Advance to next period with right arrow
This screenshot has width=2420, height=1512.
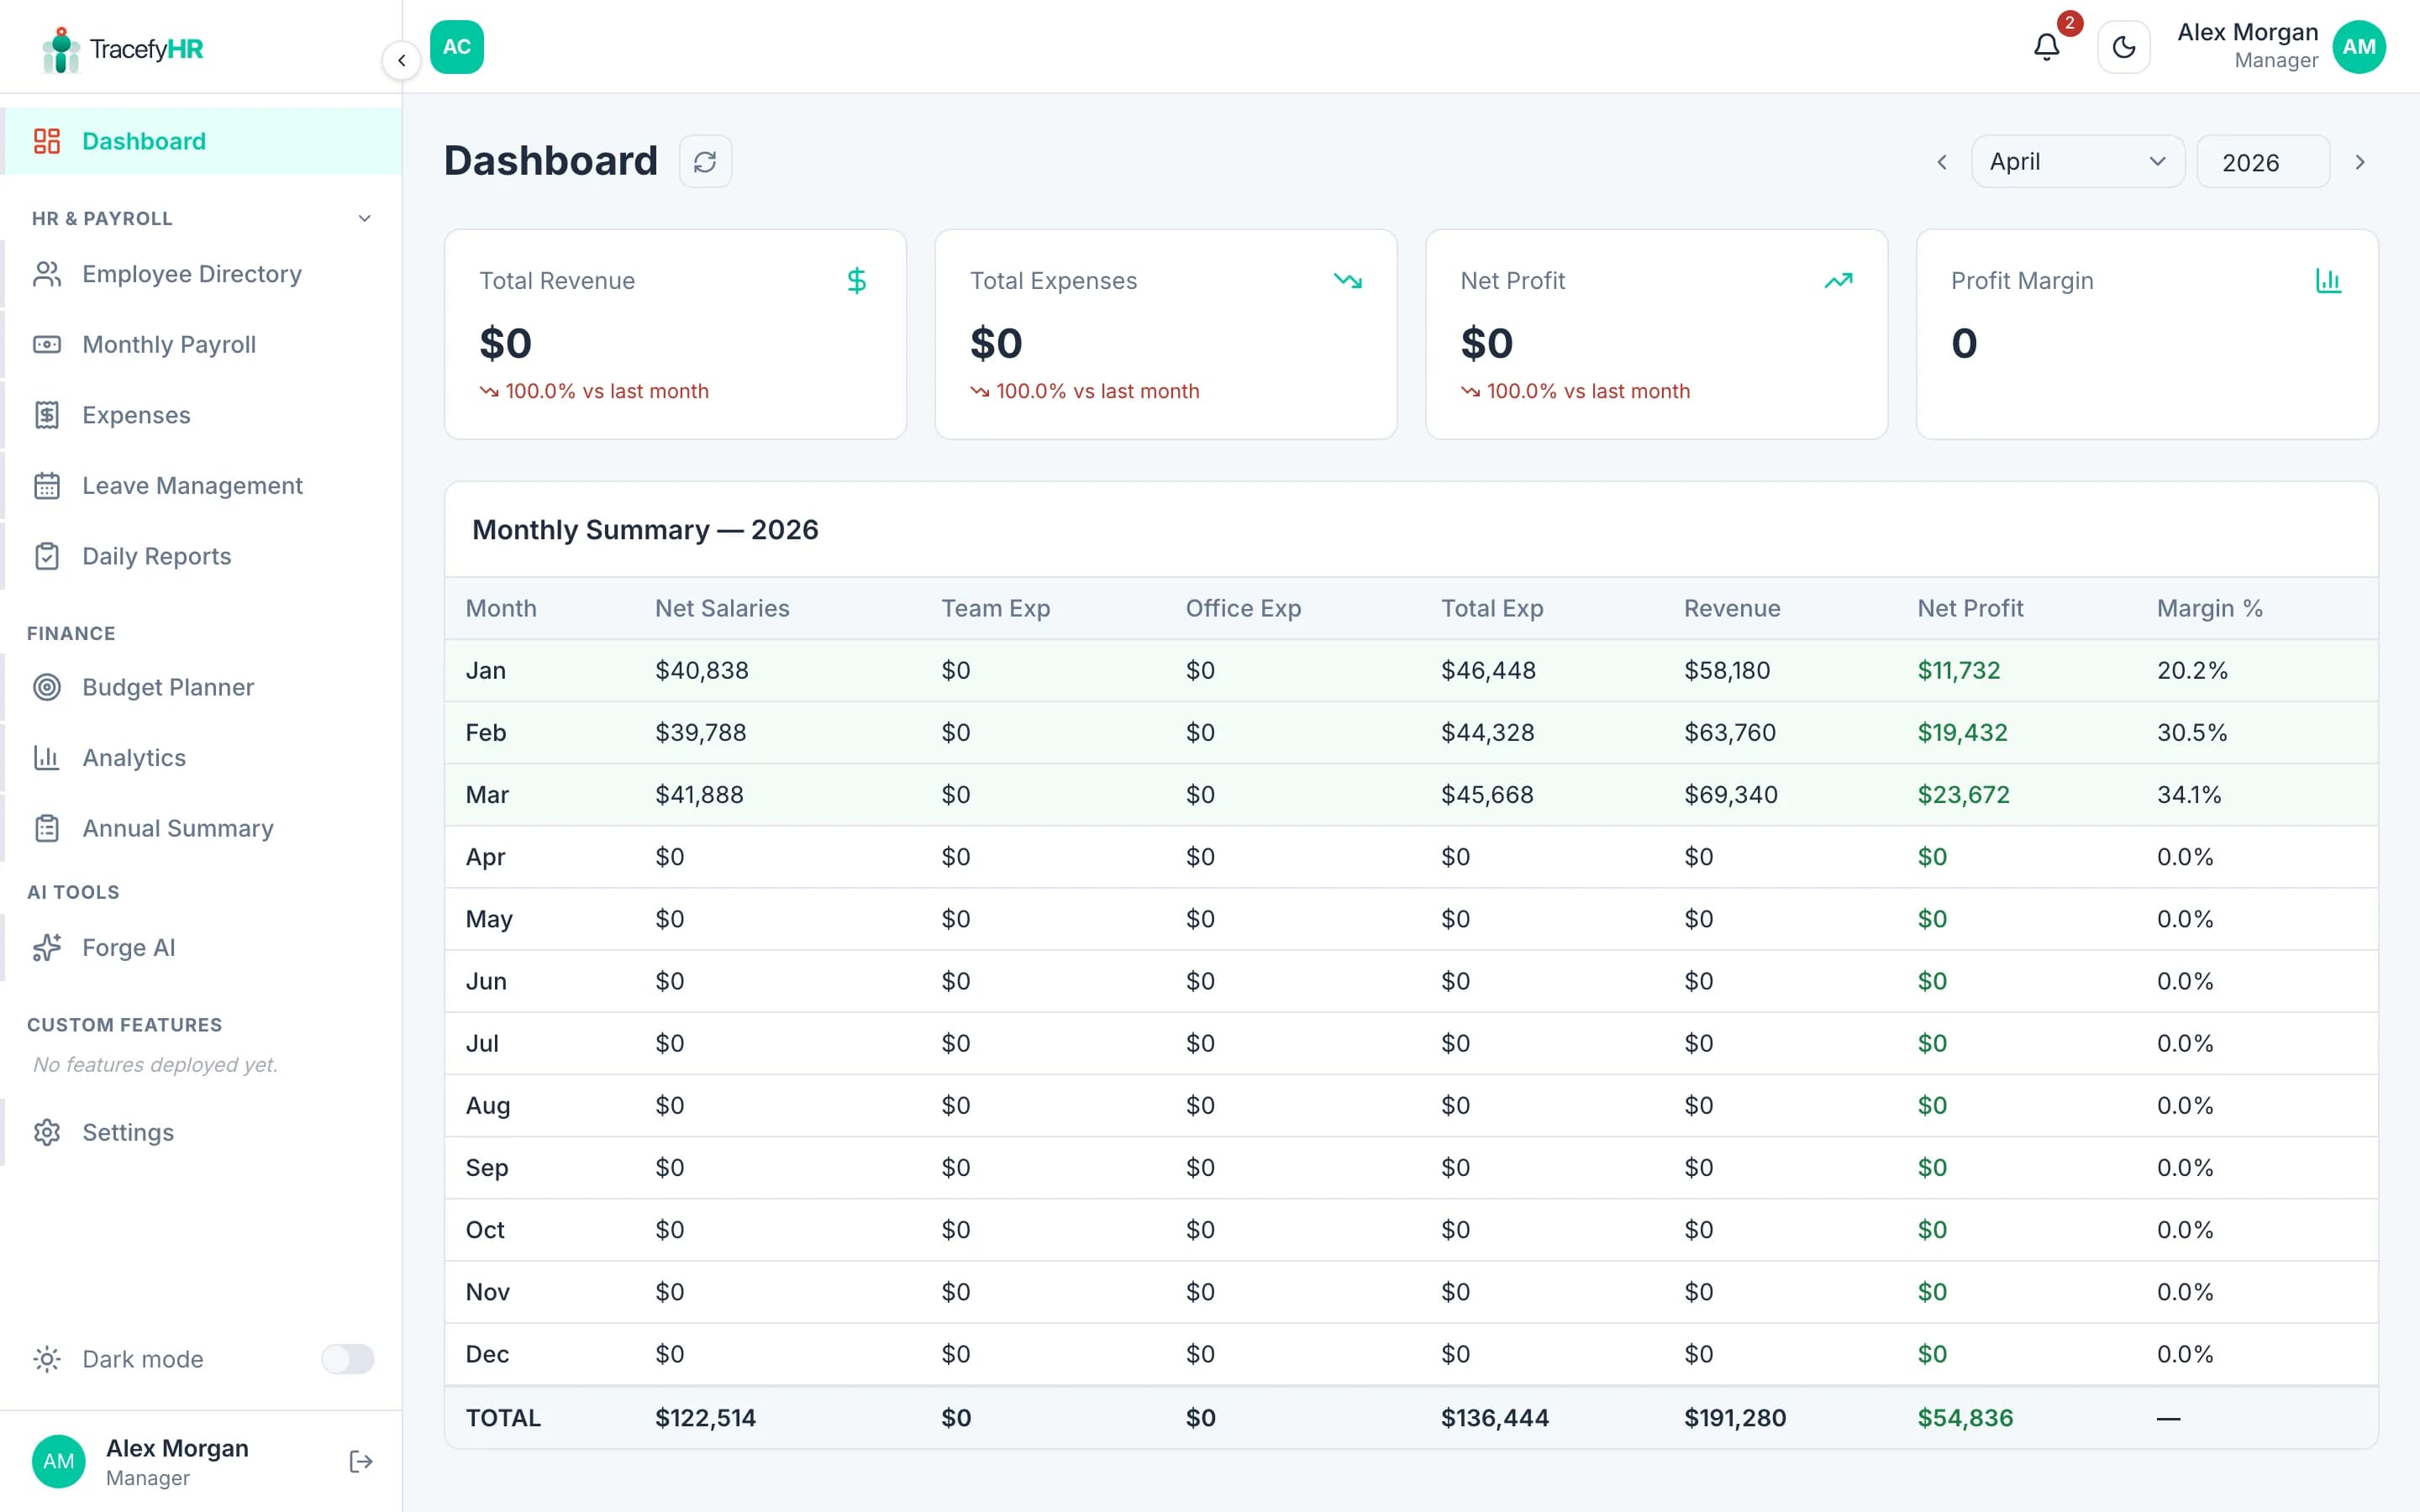[2360, 161]
